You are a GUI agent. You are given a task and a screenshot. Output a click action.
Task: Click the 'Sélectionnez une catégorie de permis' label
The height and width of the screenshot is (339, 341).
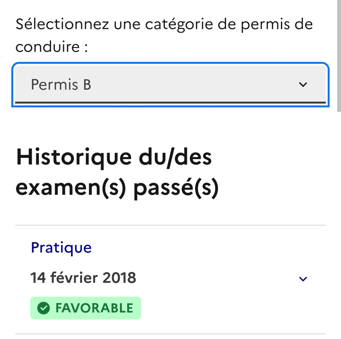click(164, 25)
